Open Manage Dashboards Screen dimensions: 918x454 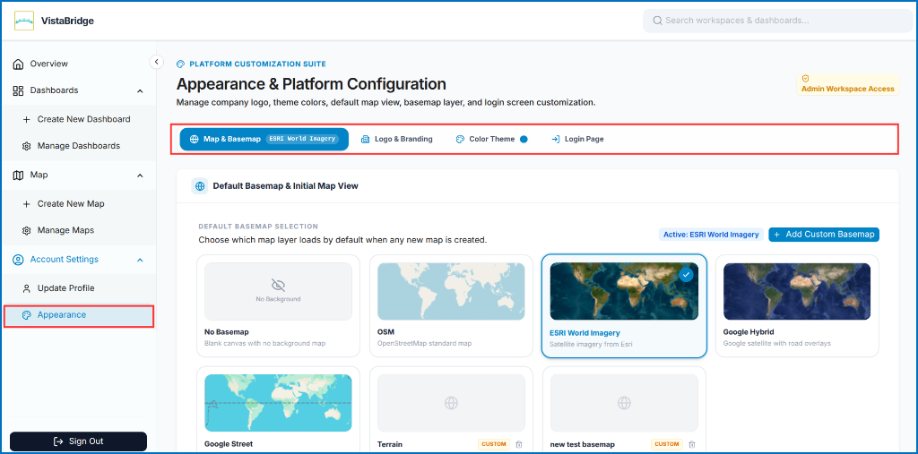click(79, 146)
